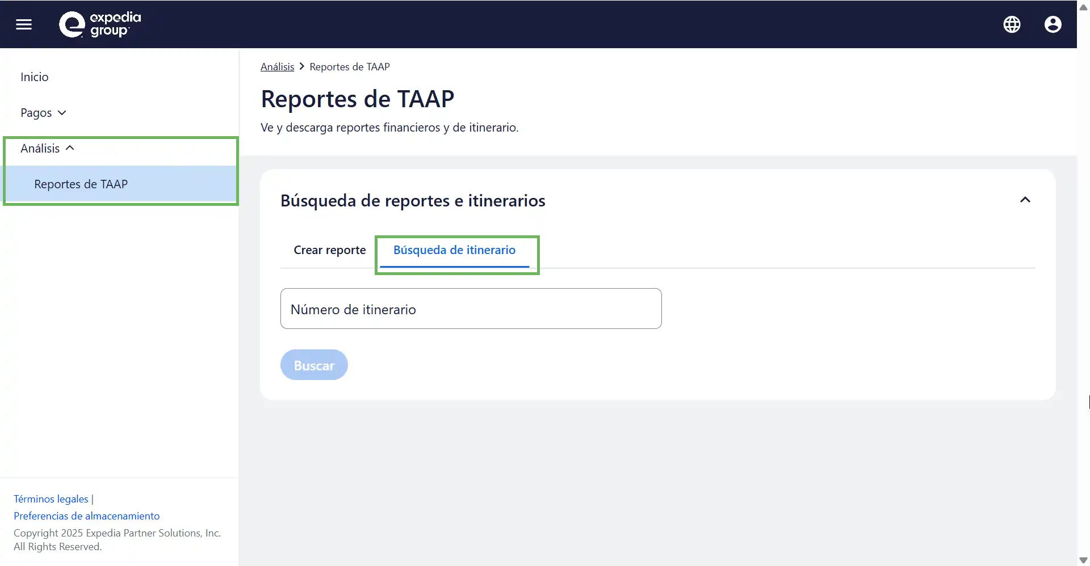The height and width of the screenshot is (566, 1090).
Task: Open Preferencias de almacenamiento link
Action: [x=86, y=516]
